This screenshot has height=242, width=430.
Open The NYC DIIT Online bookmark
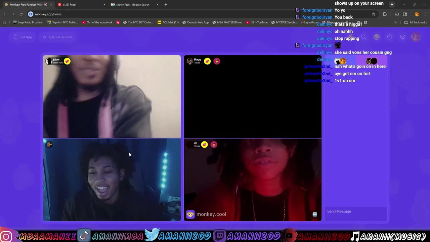(x=138, y=23)
